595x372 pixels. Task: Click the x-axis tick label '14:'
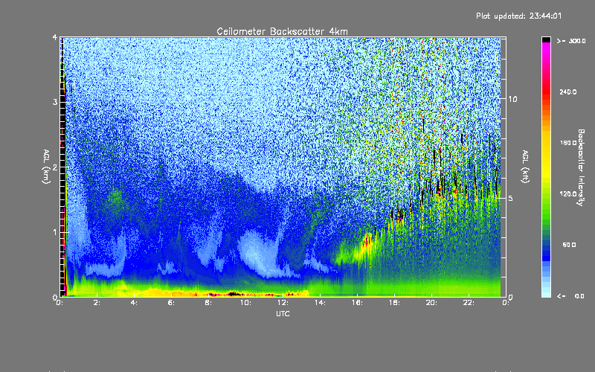coord(320,303)
